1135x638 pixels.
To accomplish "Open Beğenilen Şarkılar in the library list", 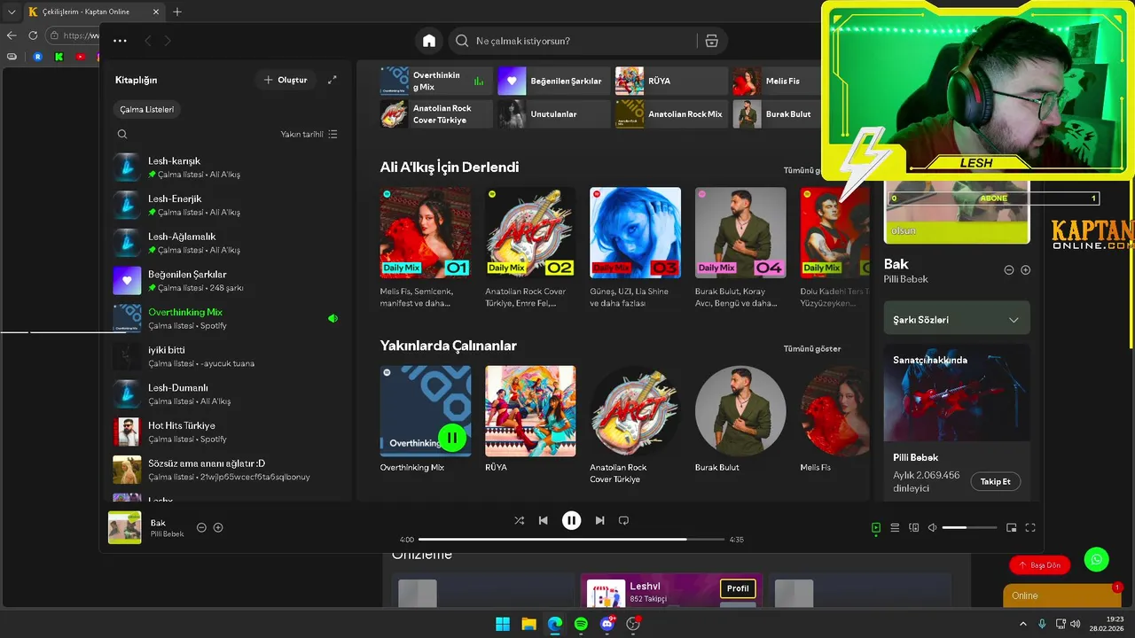I will [226, 281].
